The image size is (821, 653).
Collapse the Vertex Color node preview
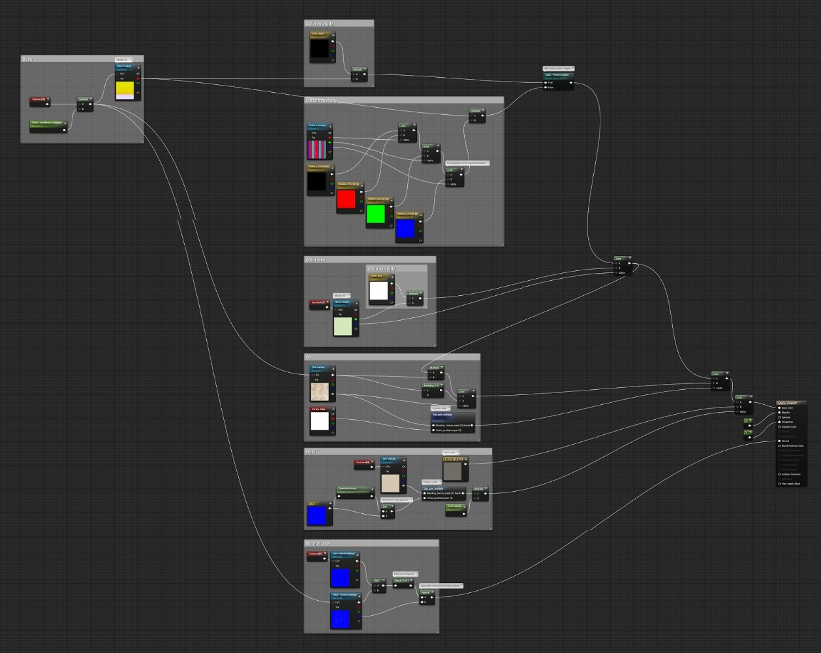[333, 409]
